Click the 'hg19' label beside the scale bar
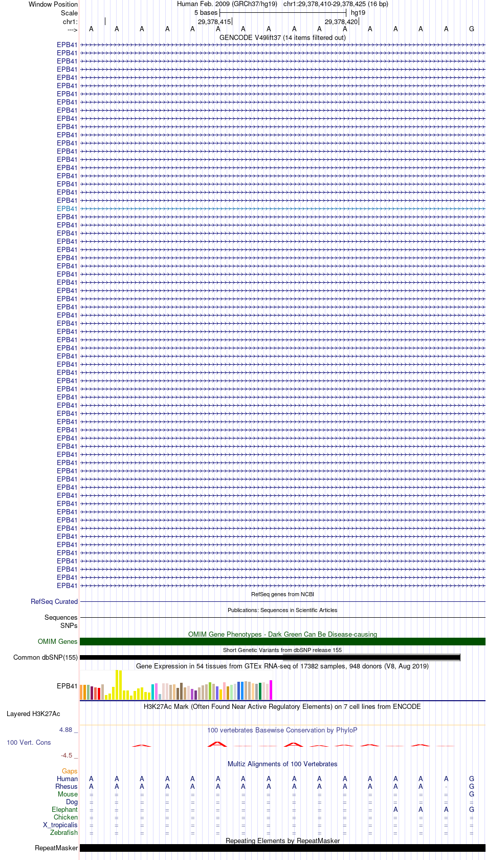Screen dimensions: 486x860 [358, 13]
